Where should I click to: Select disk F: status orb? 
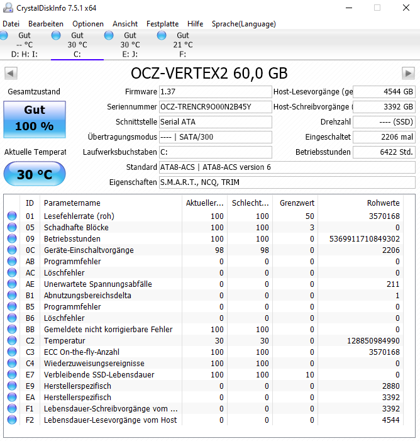(x=162, y=35)
